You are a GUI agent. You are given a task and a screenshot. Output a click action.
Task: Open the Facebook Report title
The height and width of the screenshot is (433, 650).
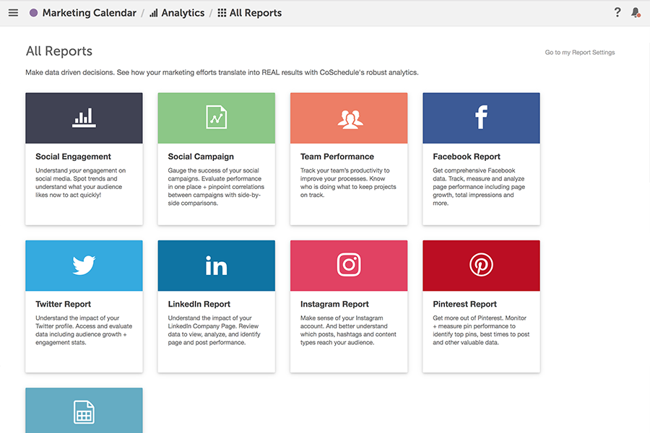click(x=467, y=157)
